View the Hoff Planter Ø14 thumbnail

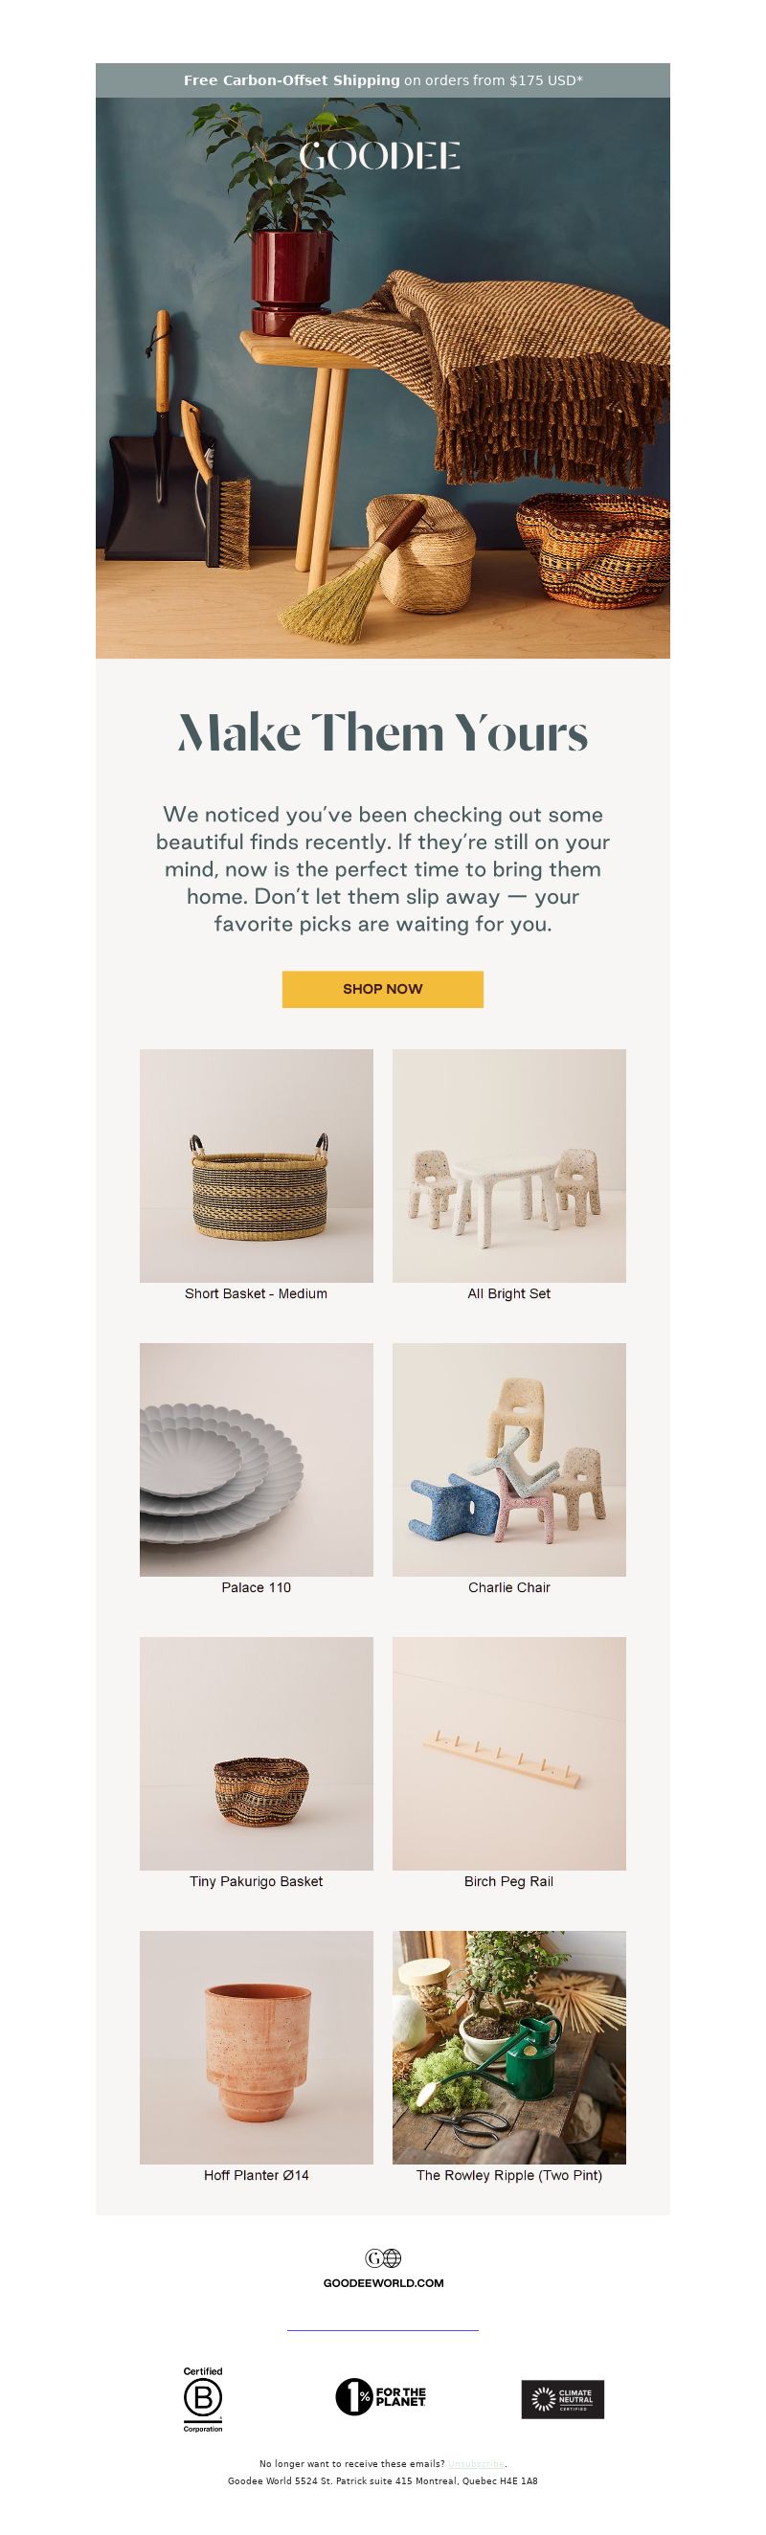click(256, 2047)
